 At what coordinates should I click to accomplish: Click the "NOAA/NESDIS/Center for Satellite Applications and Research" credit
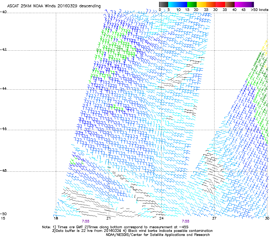(x=158, y=235)
